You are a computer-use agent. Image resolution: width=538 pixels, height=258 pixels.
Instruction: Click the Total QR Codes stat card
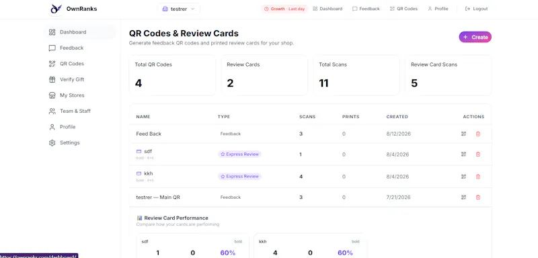coord(172,75)
